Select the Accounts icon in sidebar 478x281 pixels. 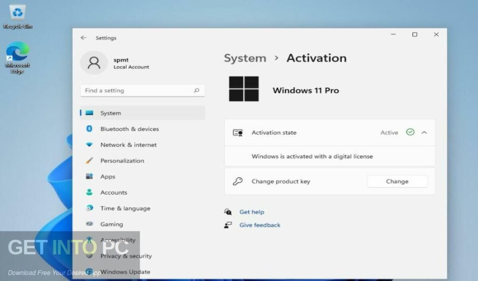90,192
